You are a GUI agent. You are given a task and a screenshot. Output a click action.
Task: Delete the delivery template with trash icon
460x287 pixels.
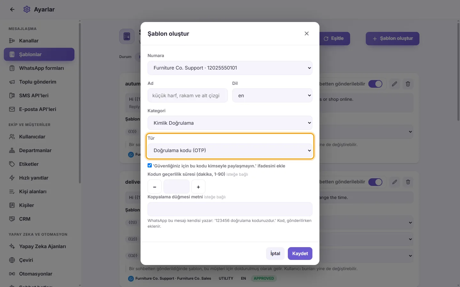408,182
